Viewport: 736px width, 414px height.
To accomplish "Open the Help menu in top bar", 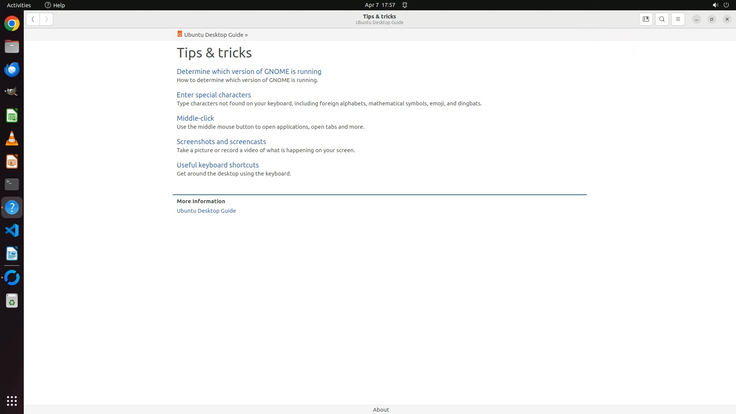I will click(x=55, y=5).
